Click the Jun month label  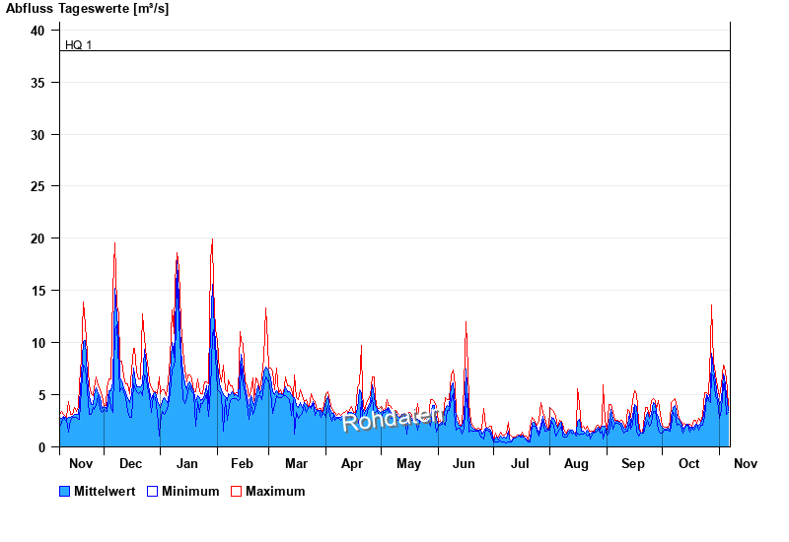click(x=464, y=464)
